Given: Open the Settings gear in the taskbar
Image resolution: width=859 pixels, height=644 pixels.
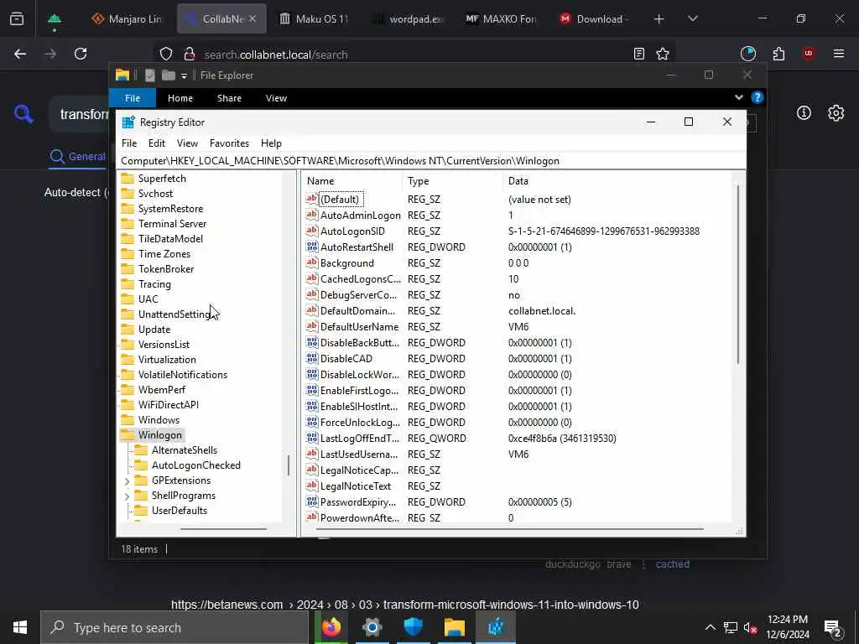Looking at the screenshot, I should pos(372,627).
